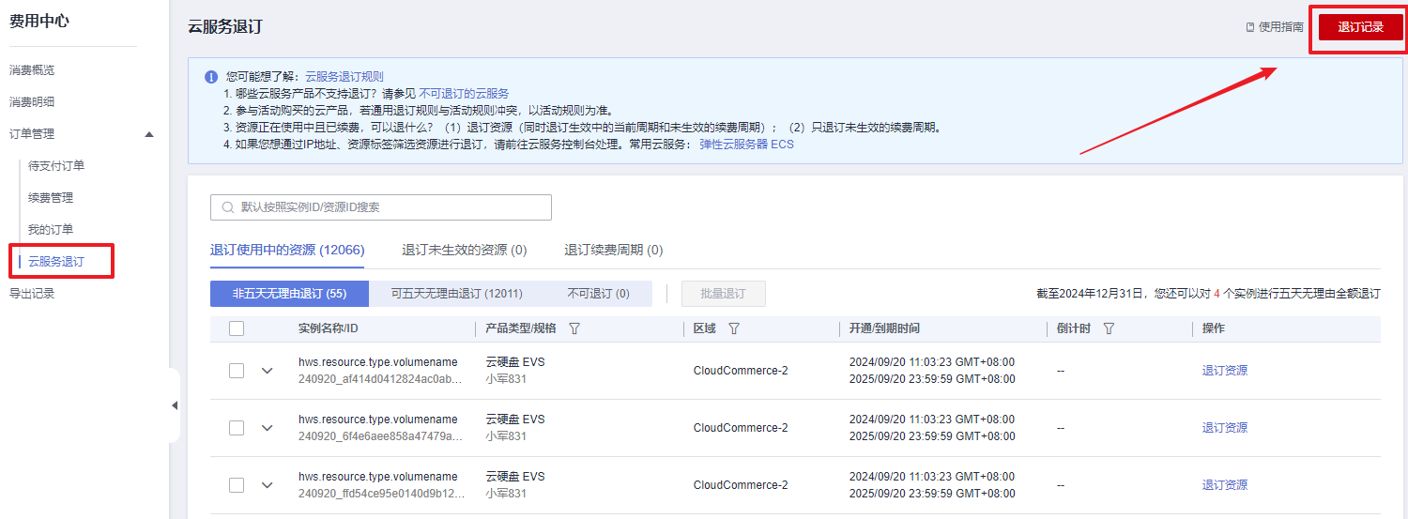Viewport: 1408px width, 519px height.
Task: Expand the 240920_ffd54ce row chevron
Action: (x=268, y=485)
